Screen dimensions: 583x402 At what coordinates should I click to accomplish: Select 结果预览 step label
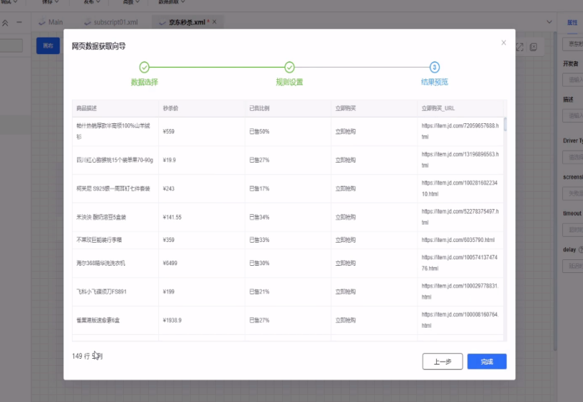point(434,82)
